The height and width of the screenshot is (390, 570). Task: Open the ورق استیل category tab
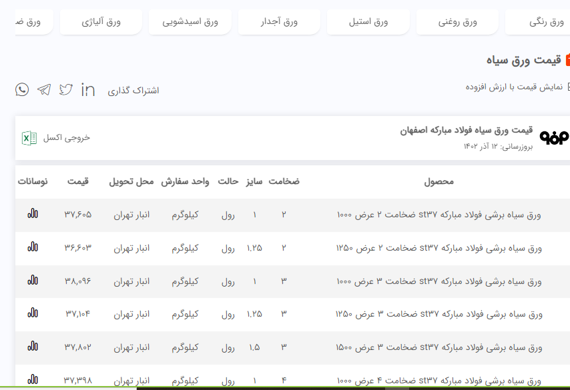[368, 22]
